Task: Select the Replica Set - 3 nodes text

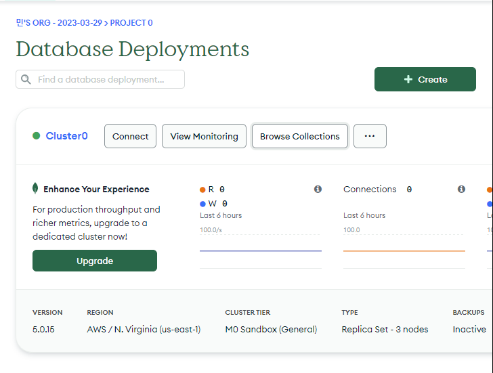Action: [385, 329]
